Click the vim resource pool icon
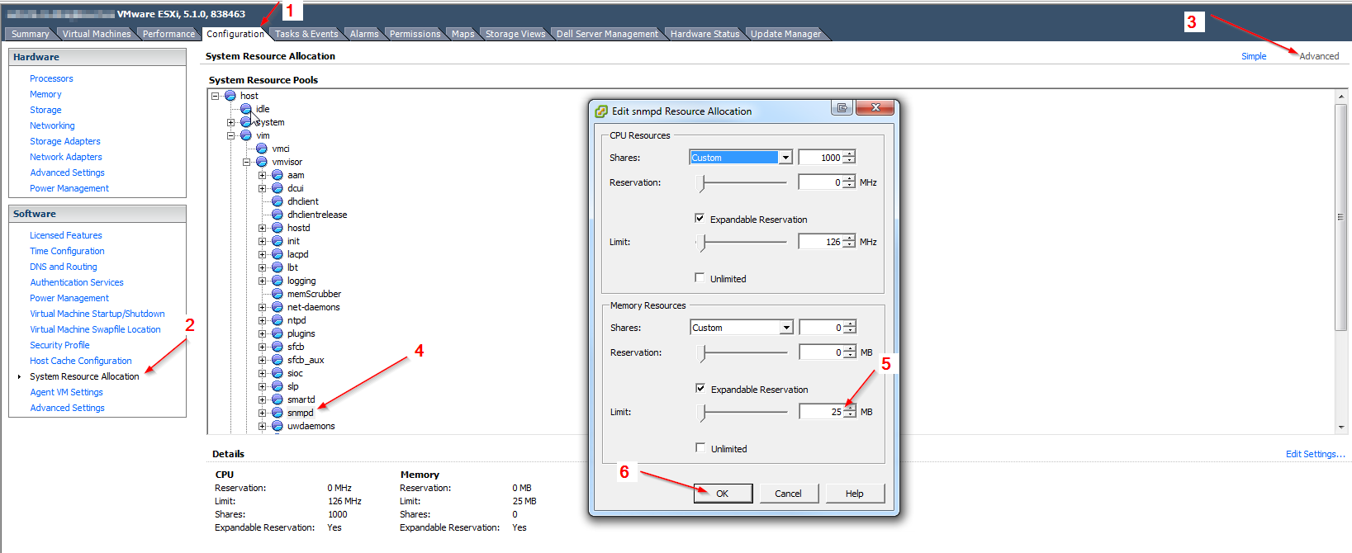 tap(246, 135)
